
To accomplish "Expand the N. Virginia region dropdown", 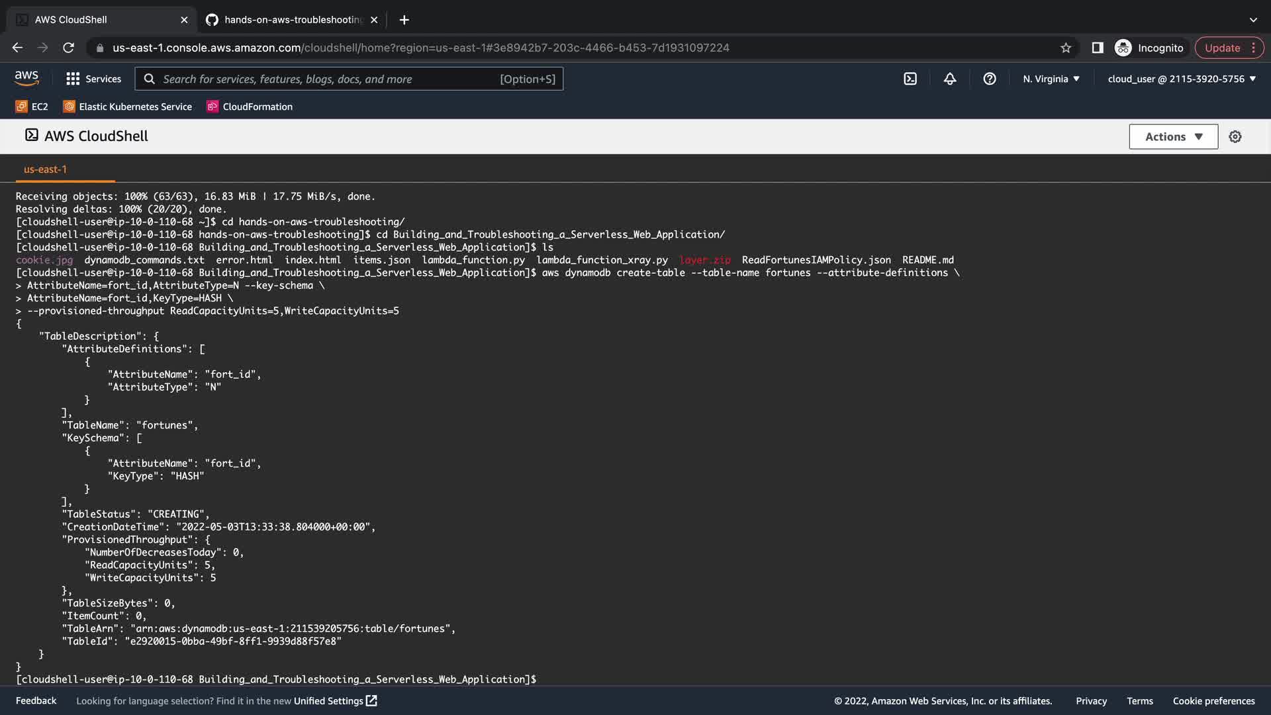I will click(1051, 79).
